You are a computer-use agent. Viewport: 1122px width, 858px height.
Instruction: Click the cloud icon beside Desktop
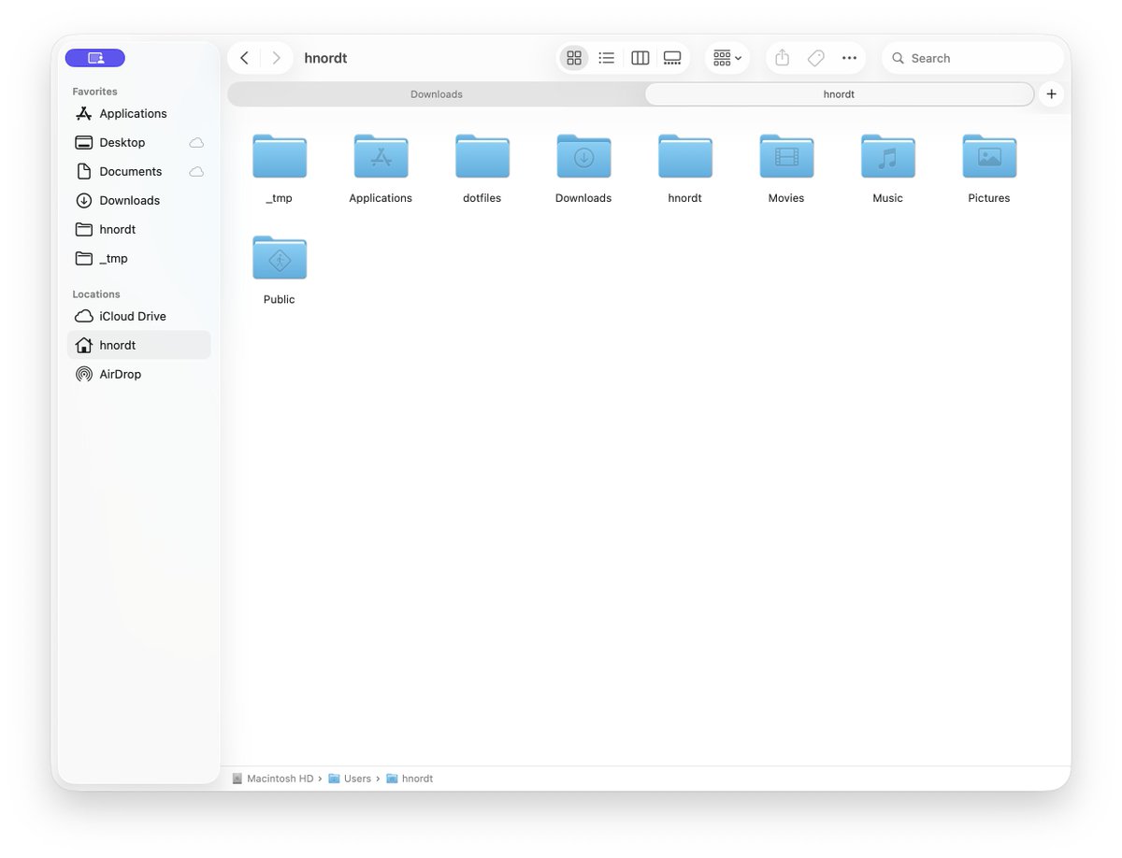196,143
